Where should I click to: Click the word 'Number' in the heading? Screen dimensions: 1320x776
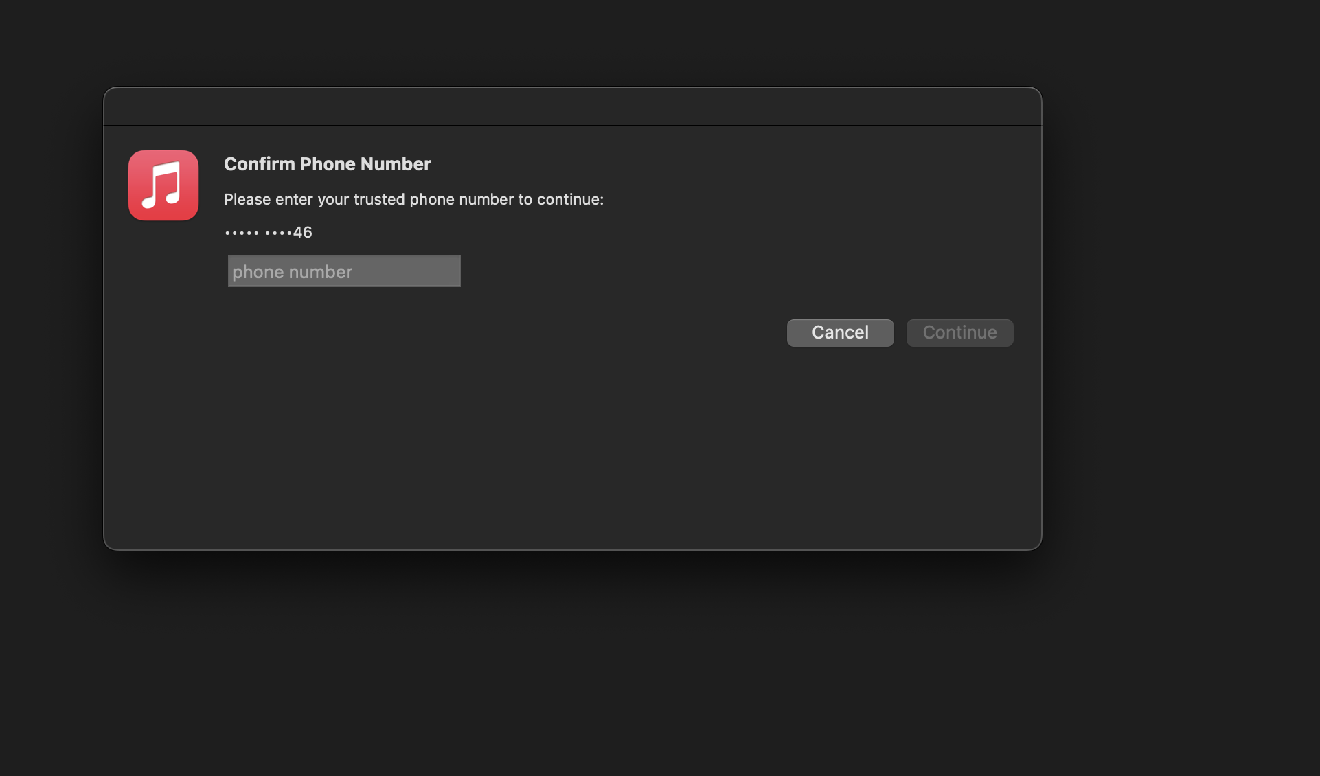point(396,164)
